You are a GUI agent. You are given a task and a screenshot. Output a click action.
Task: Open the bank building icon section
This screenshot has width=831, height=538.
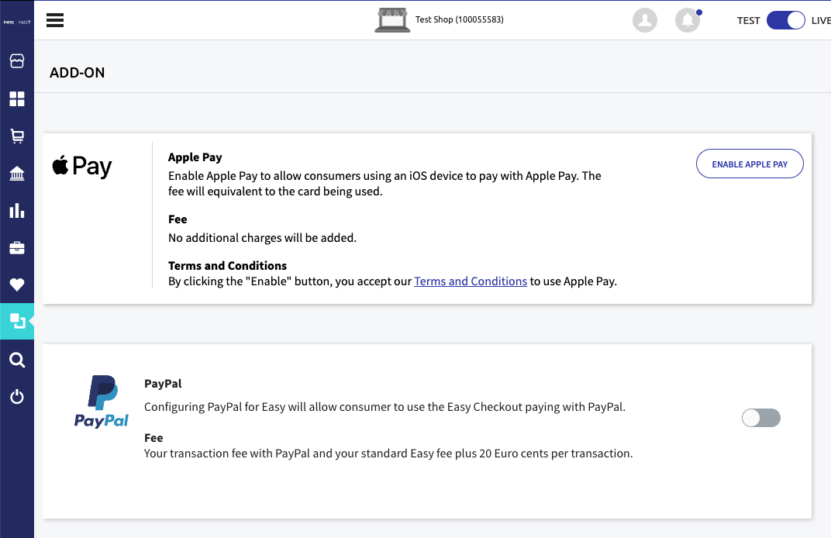(17, 174)
